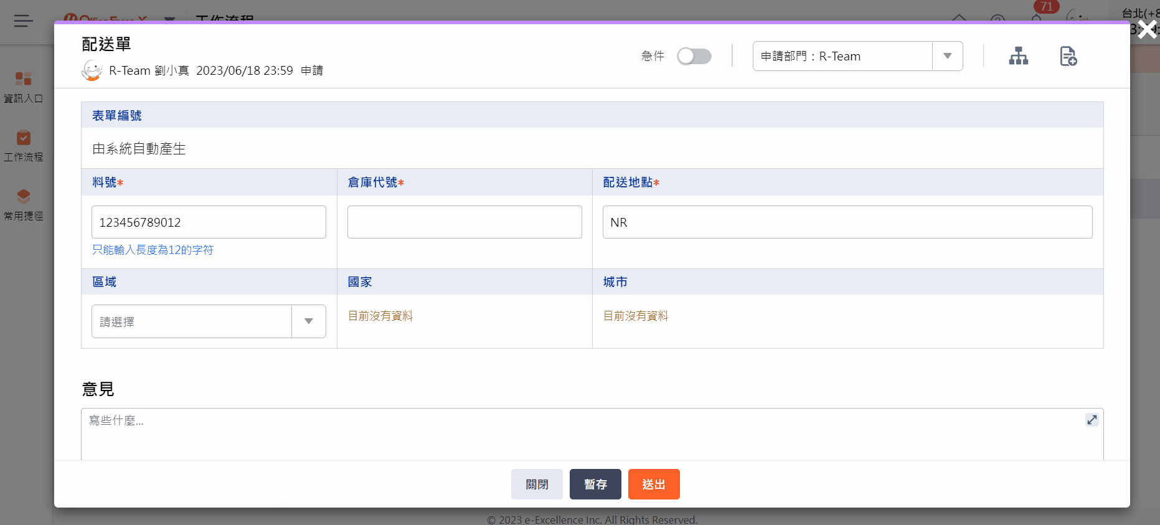Click the 目前沒有資料 text under 國家
Viewport: 1160px width, 525px height.
click(x=380, y=316)
